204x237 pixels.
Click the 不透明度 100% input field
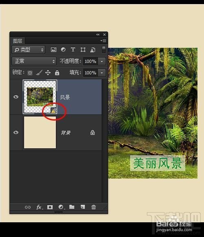point(91,61)
